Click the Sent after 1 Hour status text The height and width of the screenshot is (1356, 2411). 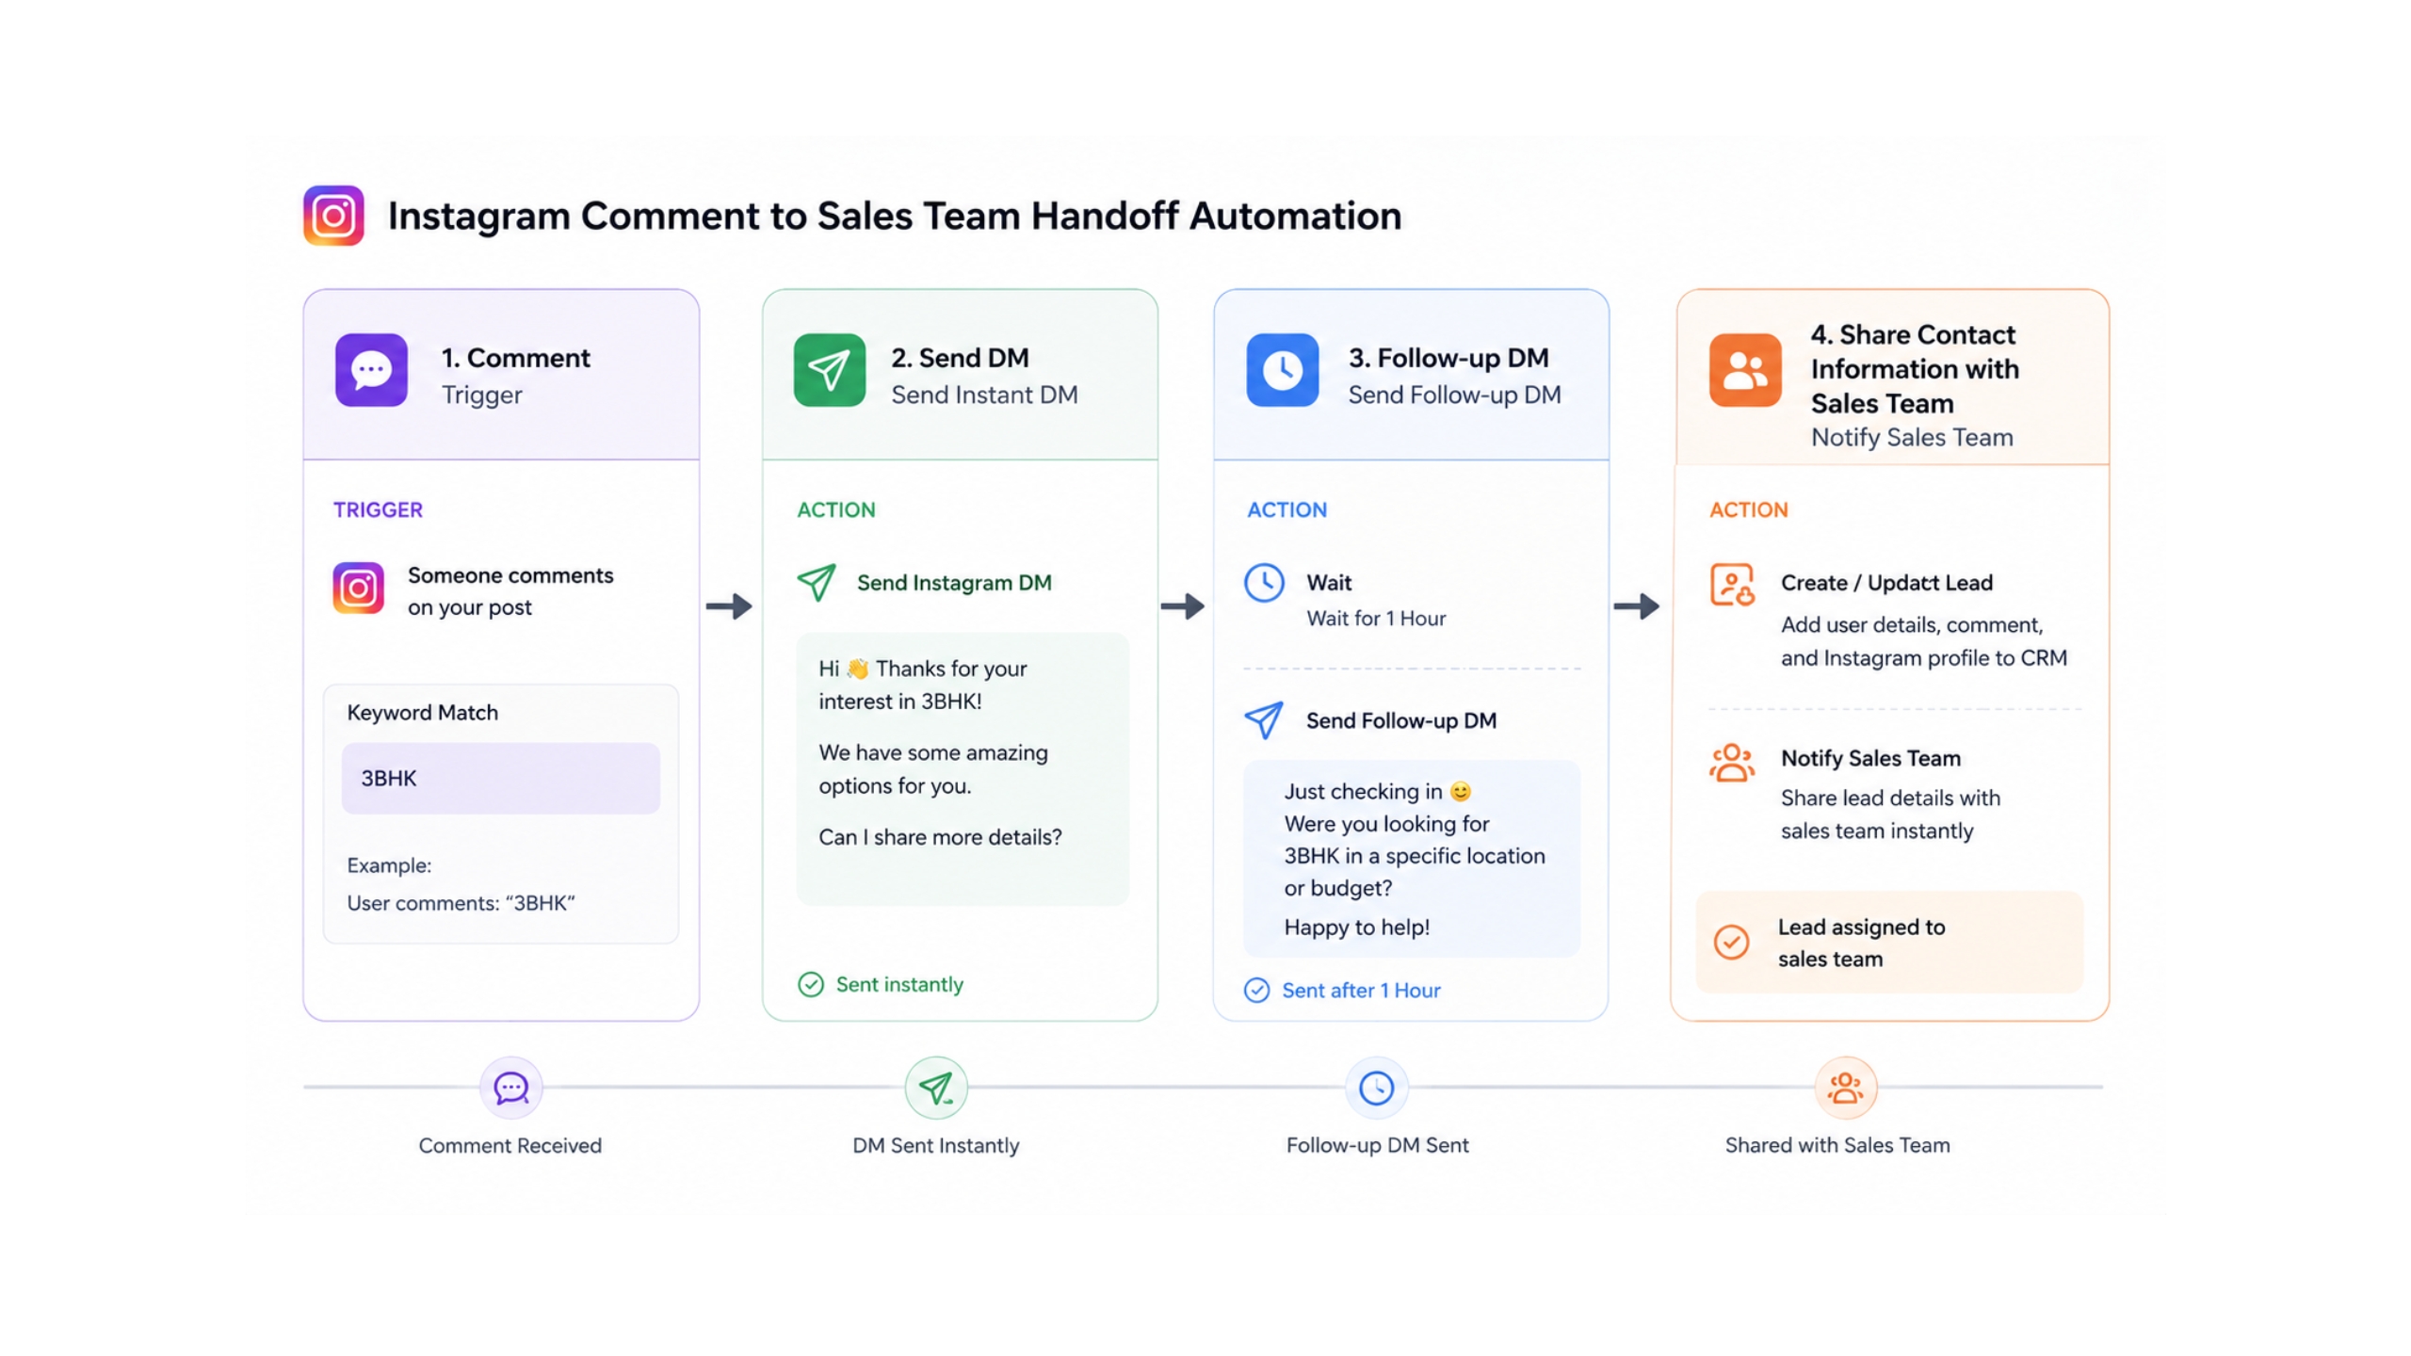[x=1361, y=991]
